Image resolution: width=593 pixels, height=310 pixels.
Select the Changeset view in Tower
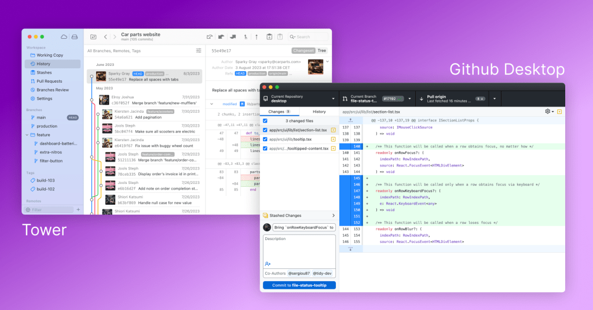pyautogui.click(x=303, y=50)
